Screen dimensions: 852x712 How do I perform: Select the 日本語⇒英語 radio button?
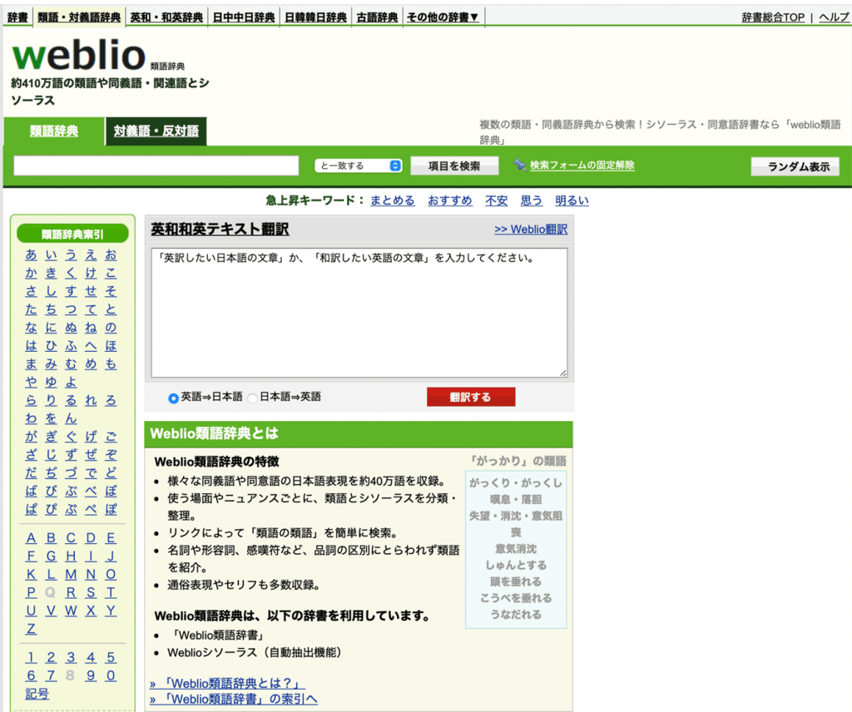pos(252,398)
